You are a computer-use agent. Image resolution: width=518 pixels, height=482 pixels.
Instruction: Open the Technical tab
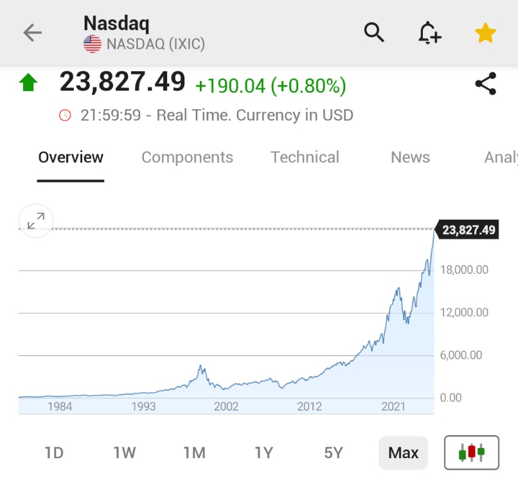point(305,157)
